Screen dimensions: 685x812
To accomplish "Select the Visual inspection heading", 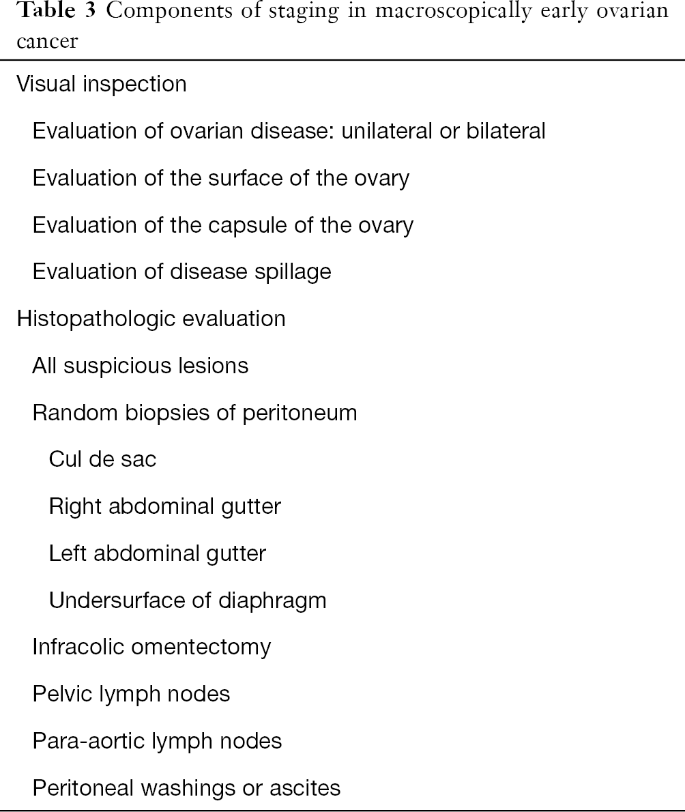I will [102, 85].
